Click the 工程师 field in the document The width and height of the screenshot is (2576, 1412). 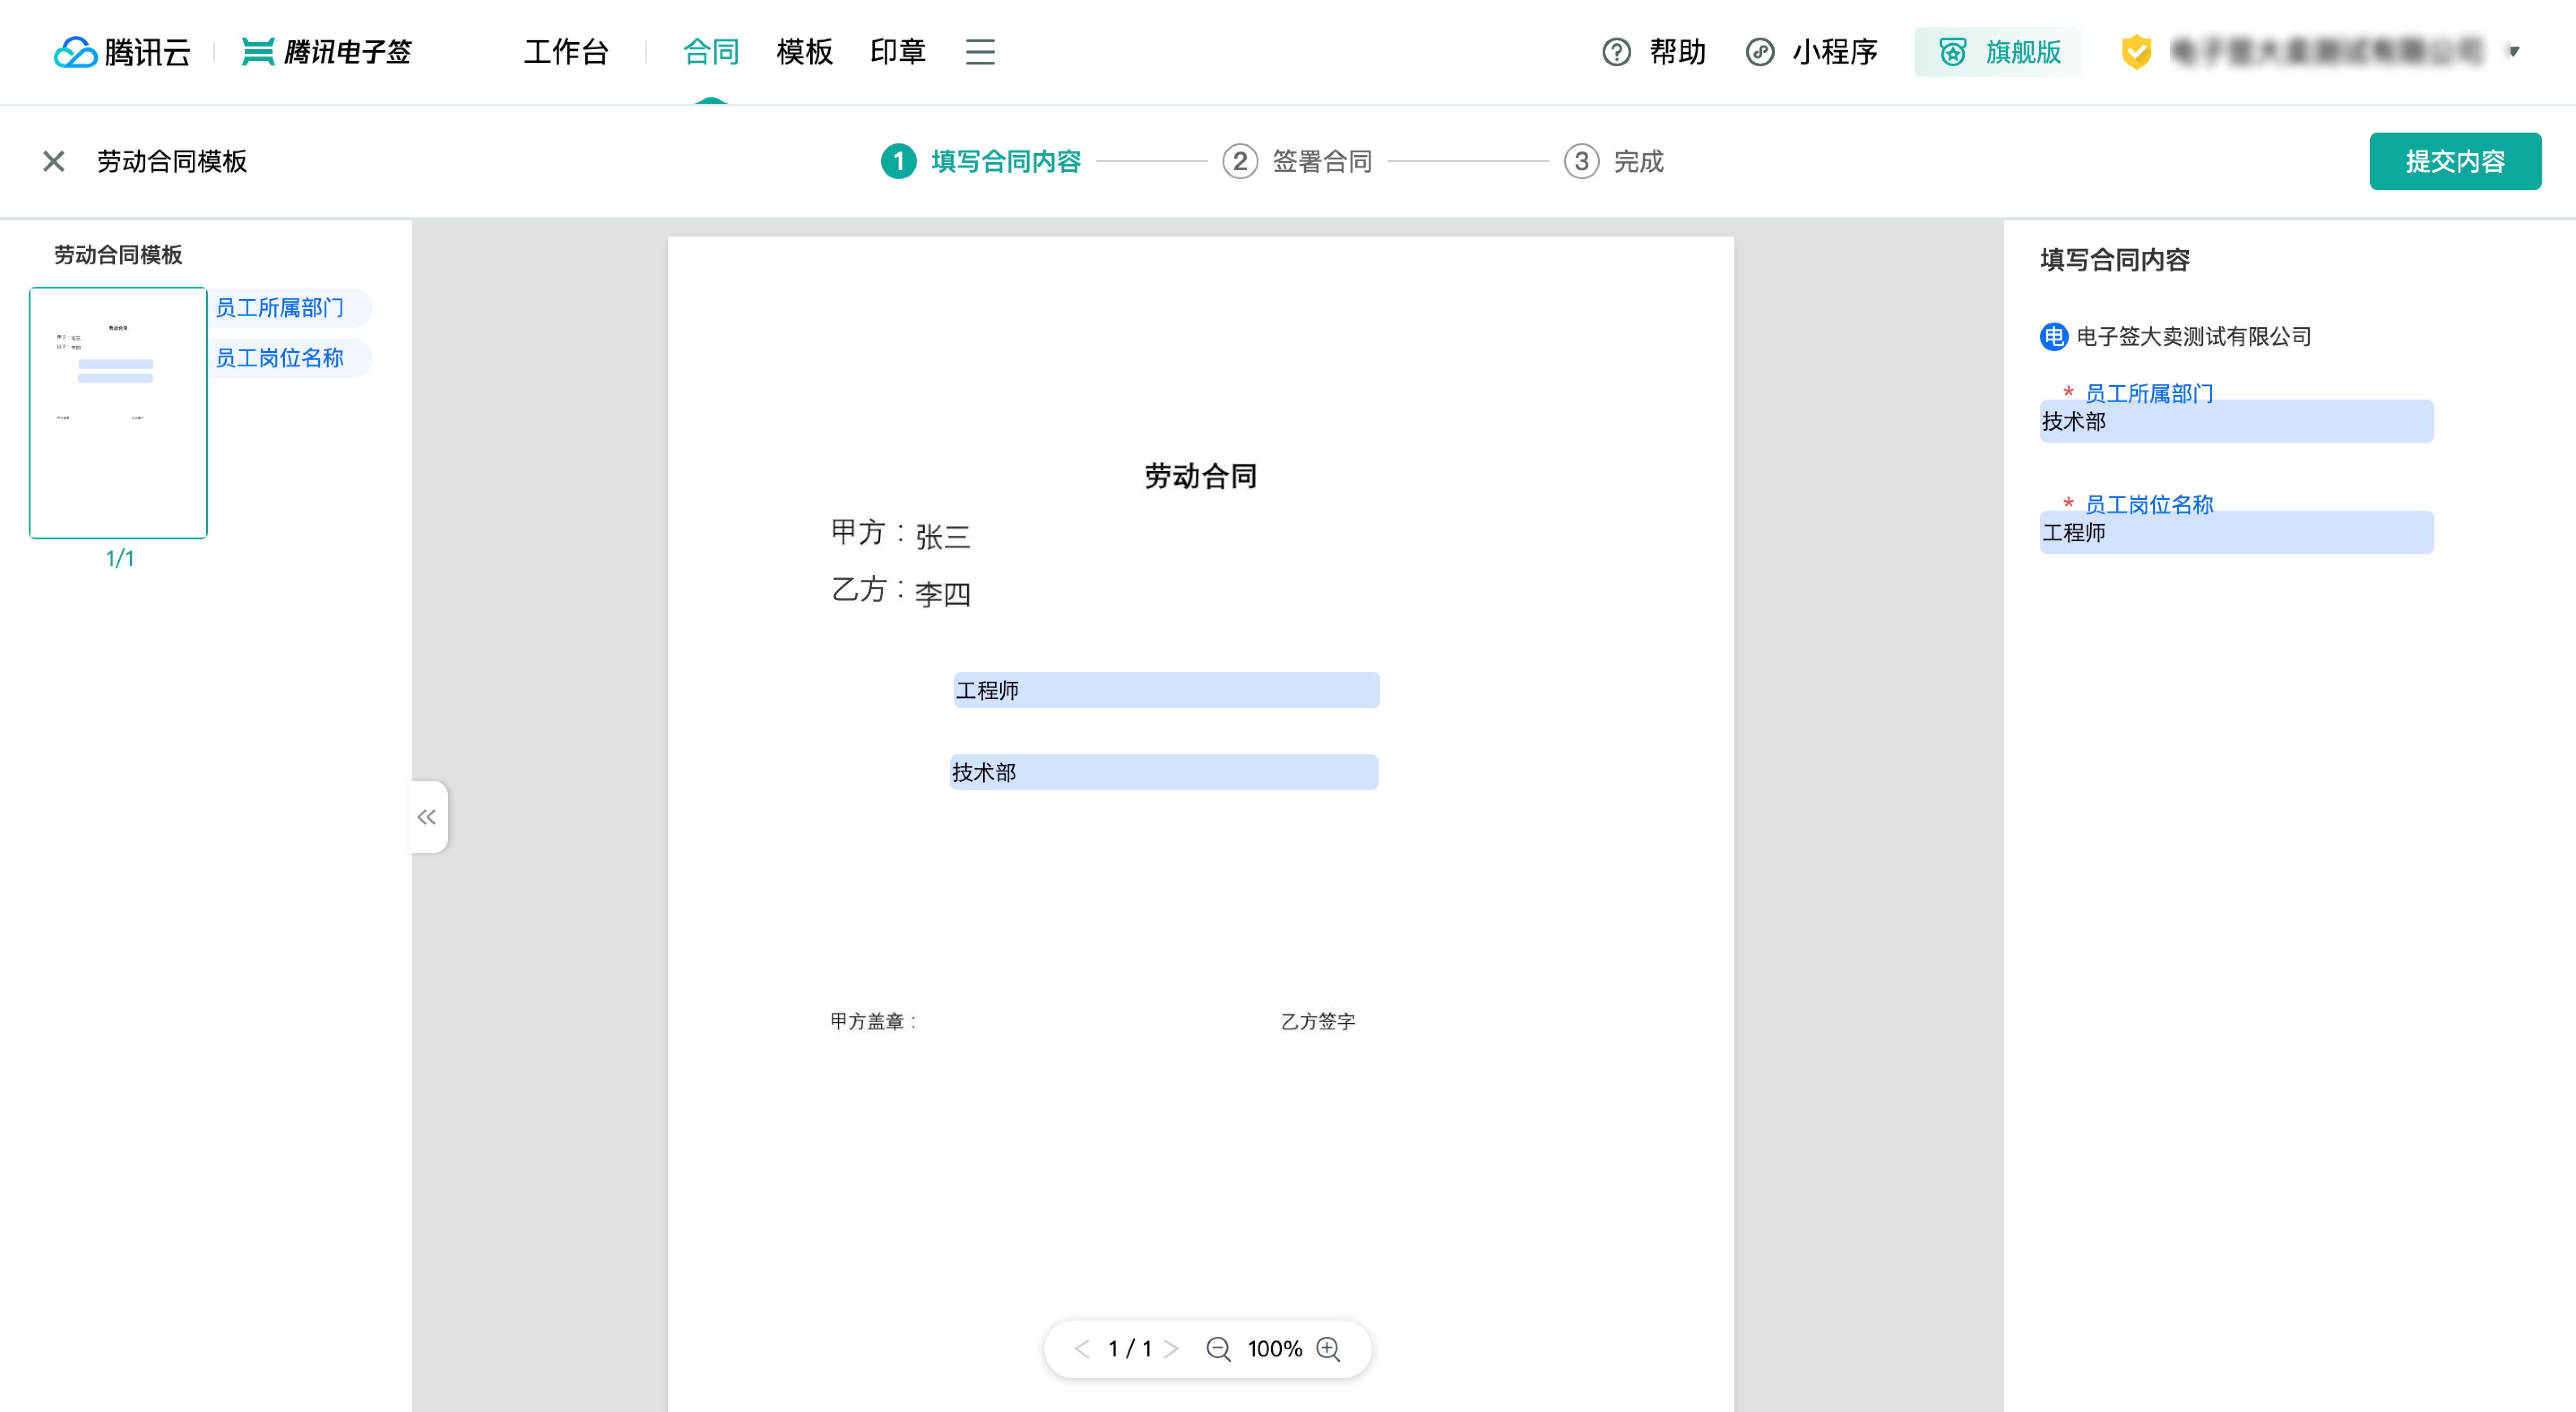click(x=1166, y=689)
